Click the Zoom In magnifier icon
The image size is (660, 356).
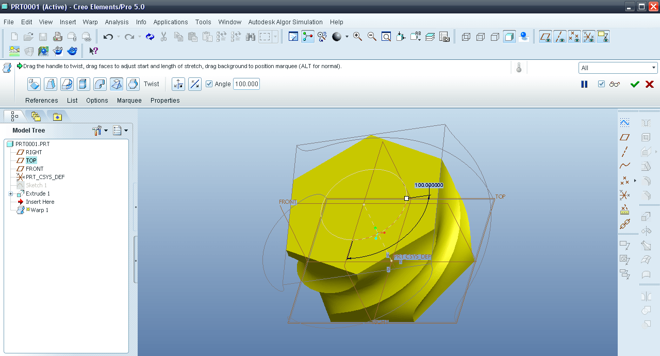tap(357, 37)
